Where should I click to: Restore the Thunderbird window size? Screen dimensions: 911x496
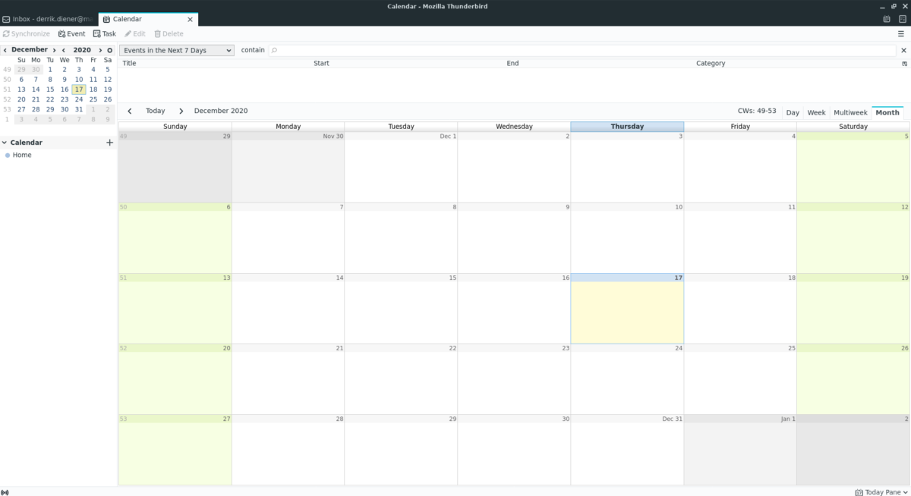click(x=894, y=6)
